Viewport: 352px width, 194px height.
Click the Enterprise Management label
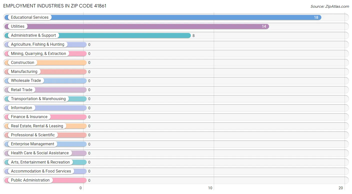(x=33, y=144)
